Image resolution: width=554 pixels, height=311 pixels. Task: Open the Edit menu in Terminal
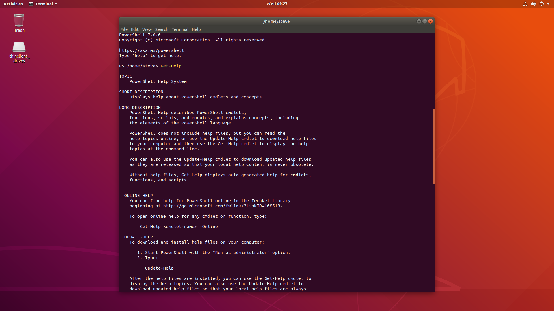click(134, 29)
